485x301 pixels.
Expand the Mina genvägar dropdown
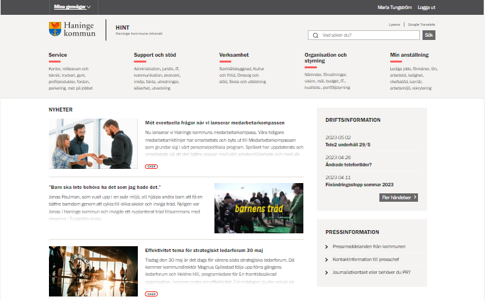pyautogui.click(x=71, y=7)
